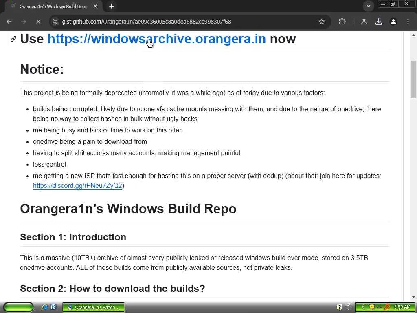This screenshot has height=313, width=417.
Task: Click the scrollbar up arrow
Action: point(413,35)
